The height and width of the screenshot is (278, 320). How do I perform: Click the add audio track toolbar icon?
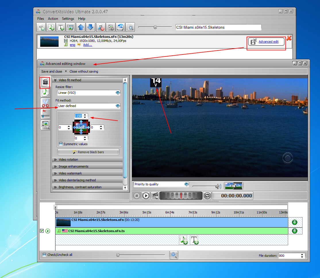pyautogui.click(x=51, y=27)
